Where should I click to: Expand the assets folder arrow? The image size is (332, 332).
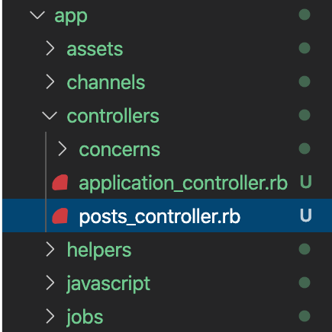(x=50, y=49)
